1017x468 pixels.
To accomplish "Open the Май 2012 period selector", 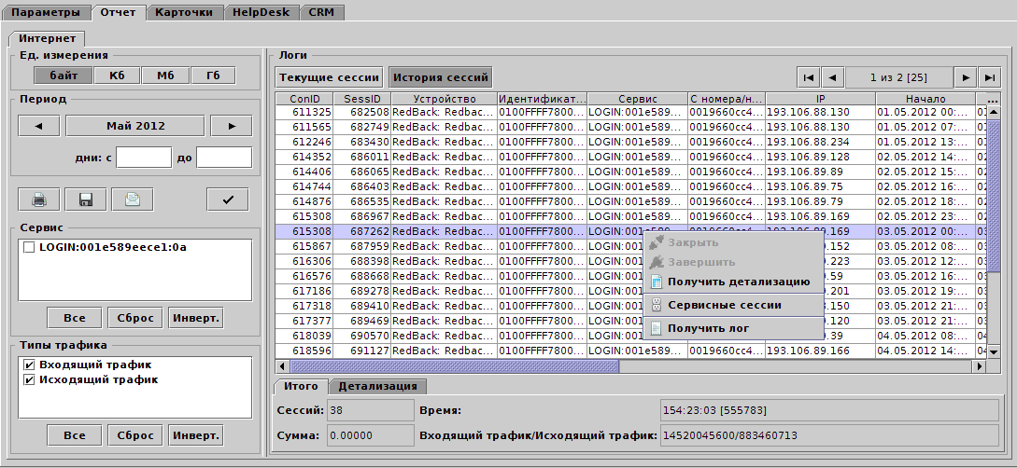I will pos(134,126).
